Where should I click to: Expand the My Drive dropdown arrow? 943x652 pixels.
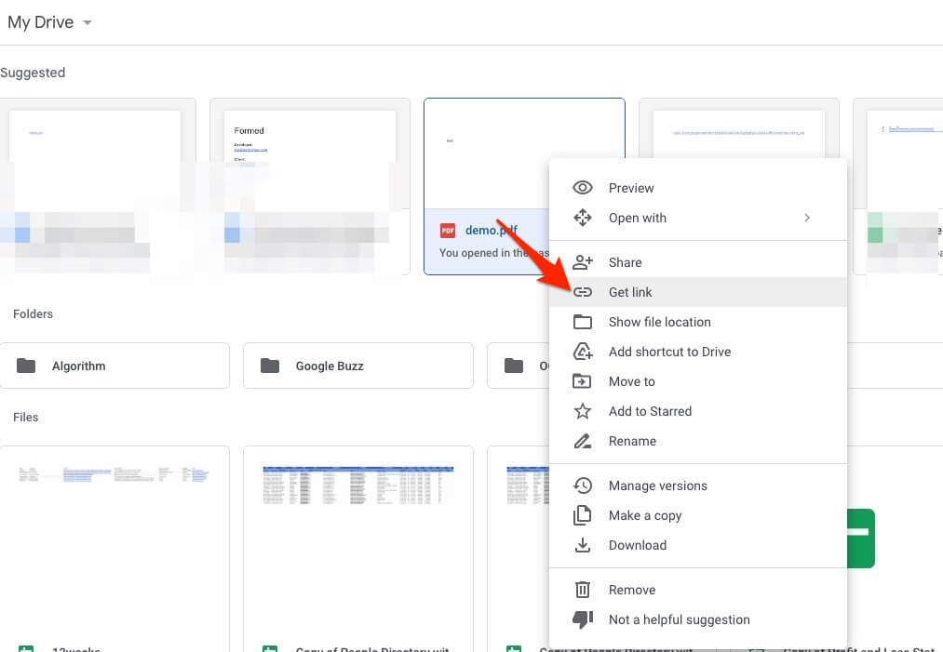tap(88, 23)
